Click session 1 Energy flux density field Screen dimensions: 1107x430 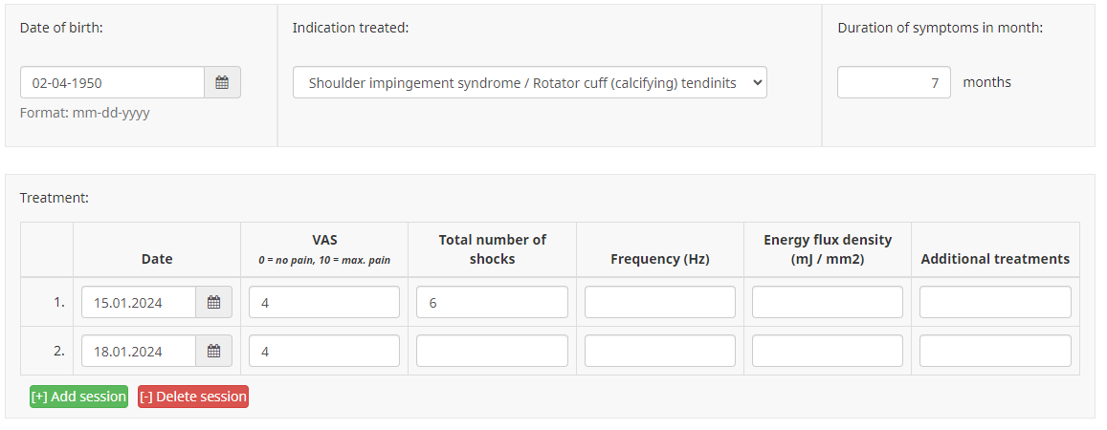click(828, 303)
